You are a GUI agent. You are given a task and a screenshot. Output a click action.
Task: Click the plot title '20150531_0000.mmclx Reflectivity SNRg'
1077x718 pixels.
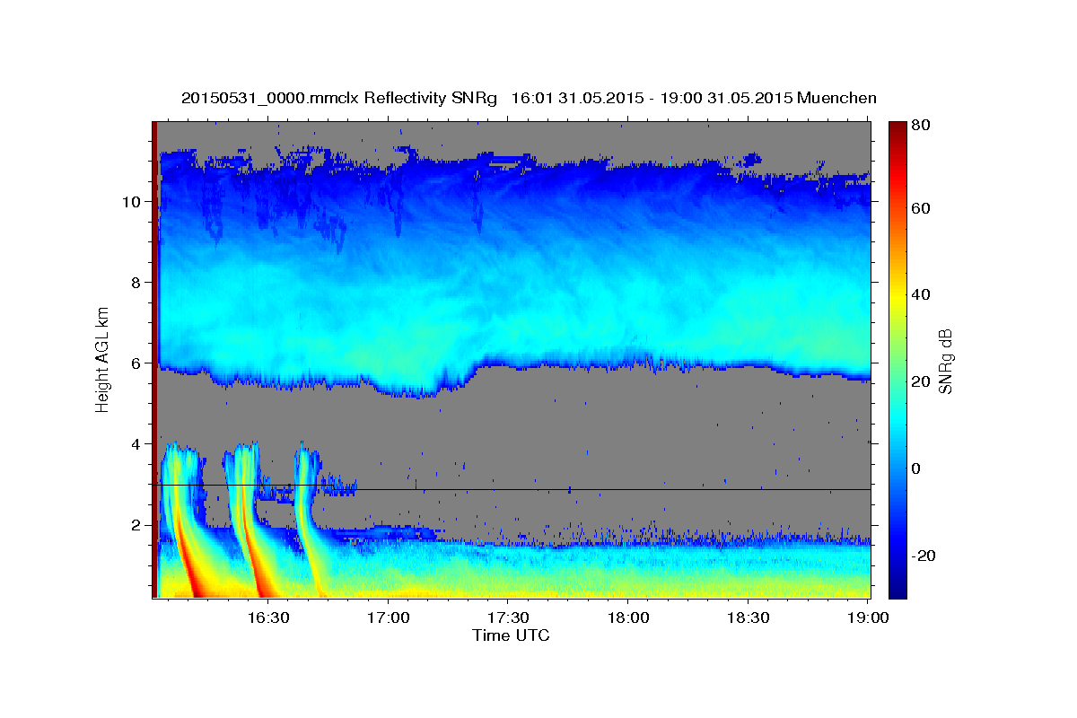click(x=338, y=98)
